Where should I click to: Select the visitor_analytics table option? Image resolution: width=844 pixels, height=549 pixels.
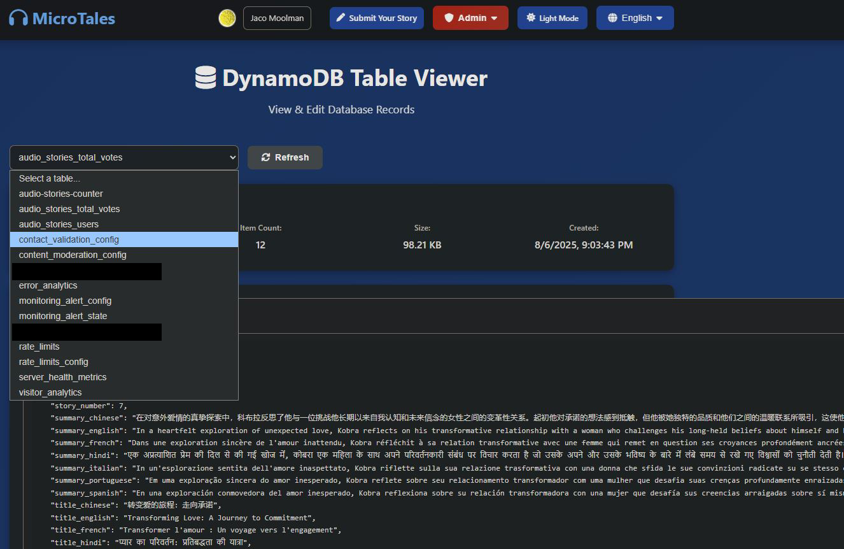50,392
